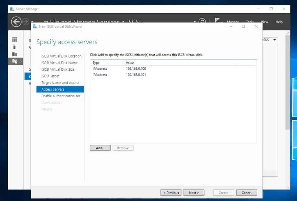Go to iSCSI Target step

click(x=50, y=76)
